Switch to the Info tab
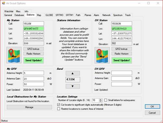The image size is (163, 123). [x=27, y=11]
